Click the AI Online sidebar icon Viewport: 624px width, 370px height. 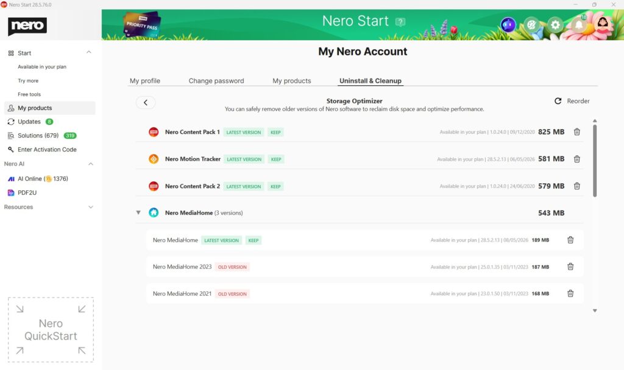pos(11,179)
